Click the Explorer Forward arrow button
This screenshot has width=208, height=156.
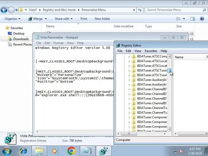[11, 10]
